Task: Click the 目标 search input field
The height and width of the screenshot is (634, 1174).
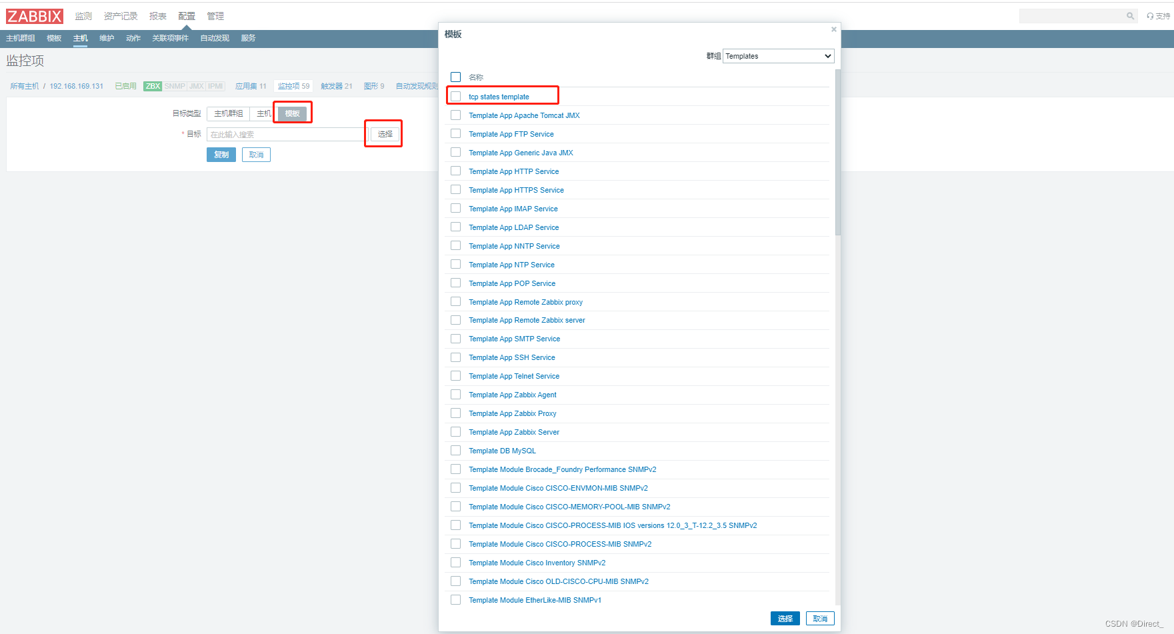Action: pyautogui.click(x=287, y=135)
